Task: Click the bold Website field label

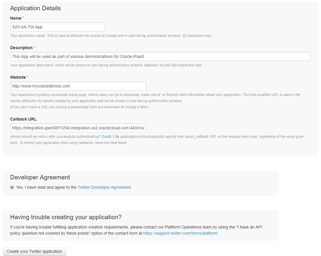Action: click(18, 77)
